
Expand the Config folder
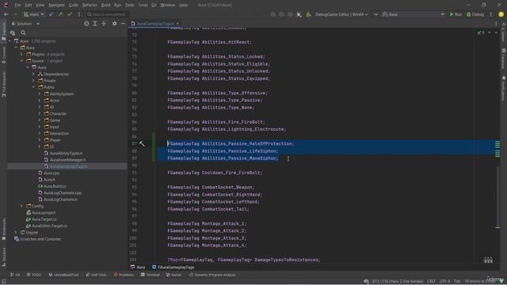pos(21,206)
